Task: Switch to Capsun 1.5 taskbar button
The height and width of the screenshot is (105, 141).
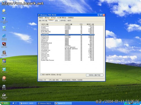Action: 63,103
